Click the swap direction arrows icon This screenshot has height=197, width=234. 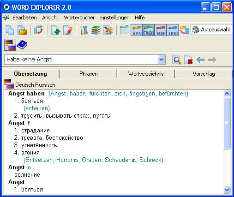[38, 30]
